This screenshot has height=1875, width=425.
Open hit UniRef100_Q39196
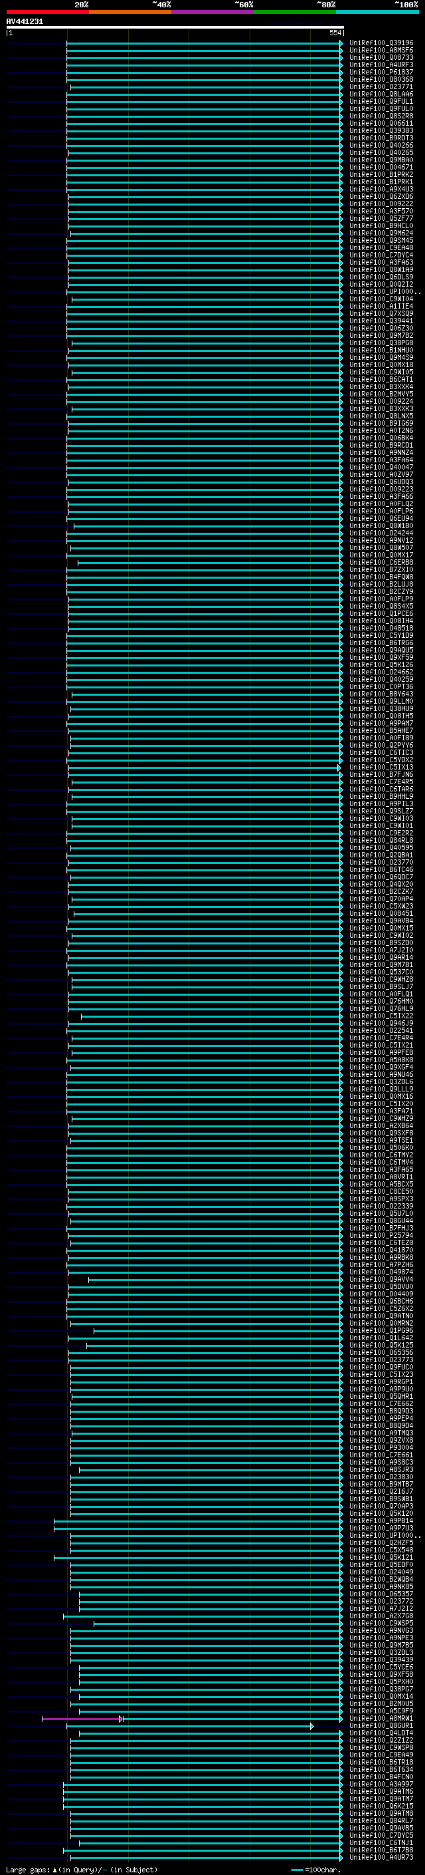click(x=381, y=43)
